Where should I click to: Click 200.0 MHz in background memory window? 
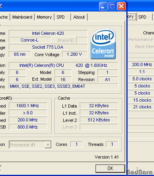pyautogui.click(x=142, y=64)
